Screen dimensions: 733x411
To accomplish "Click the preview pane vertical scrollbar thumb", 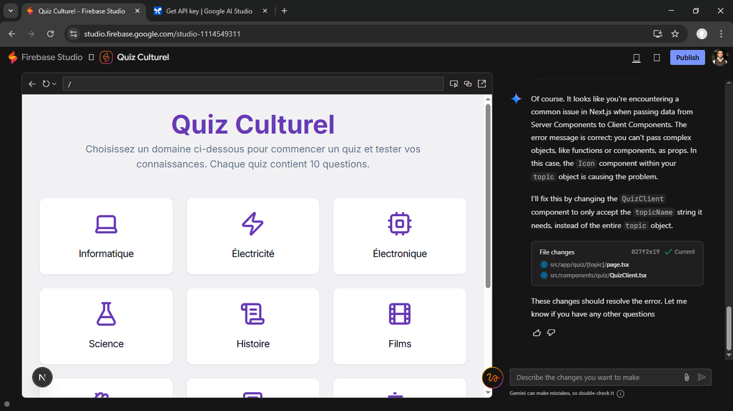I will (x=487, y=195).
